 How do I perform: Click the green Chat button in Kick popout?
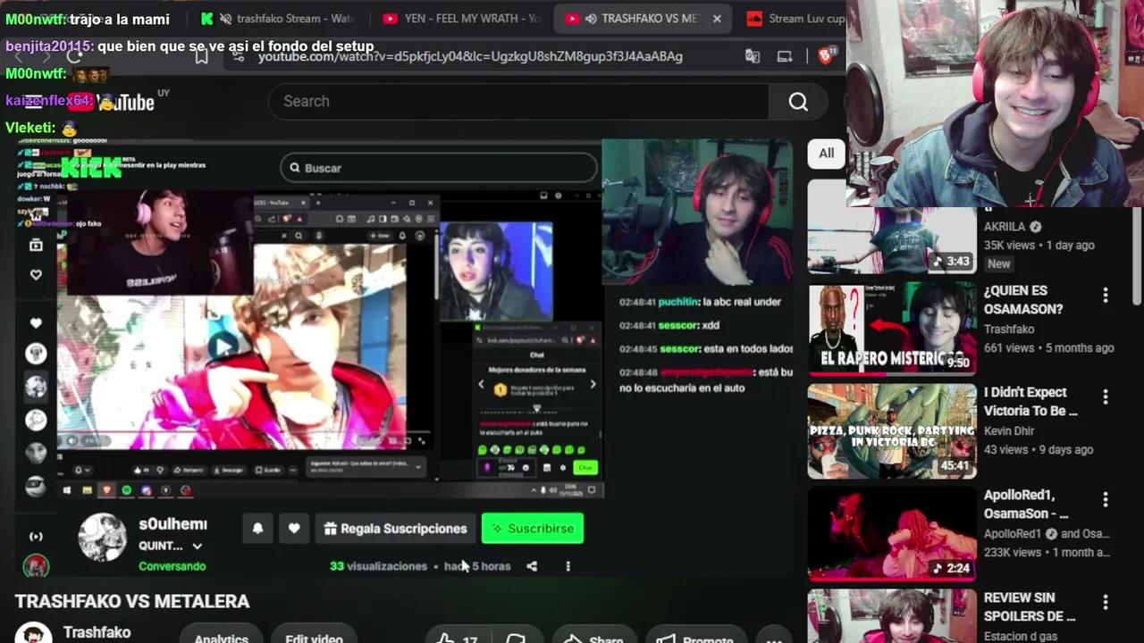pos(585,467)
